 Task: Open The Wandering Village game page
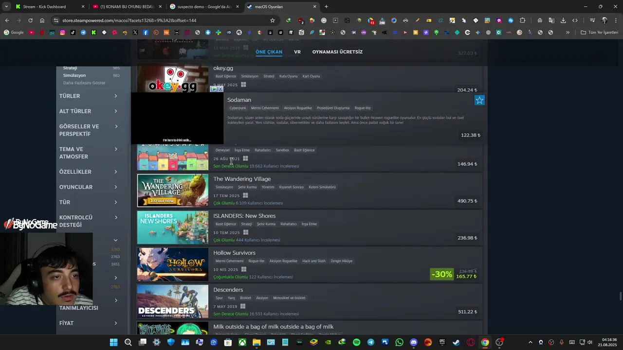242,179
